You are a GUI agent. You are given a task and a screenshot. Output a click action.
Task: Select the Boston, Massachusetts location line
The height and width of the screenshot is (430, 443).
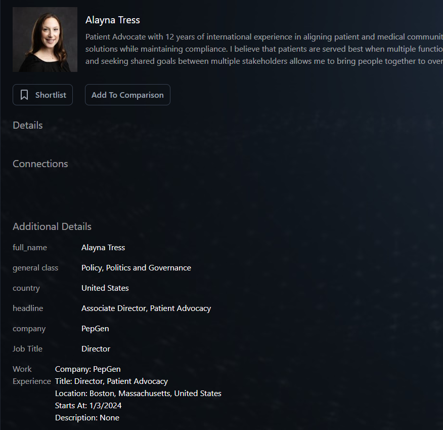(138, 394)
